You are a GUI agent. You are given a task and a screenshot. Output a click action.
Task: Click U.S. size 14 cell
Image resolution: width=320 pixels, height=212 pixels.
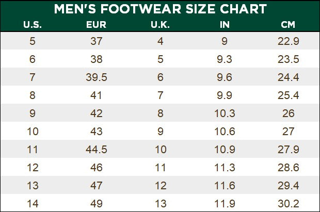tap(33, 203)
